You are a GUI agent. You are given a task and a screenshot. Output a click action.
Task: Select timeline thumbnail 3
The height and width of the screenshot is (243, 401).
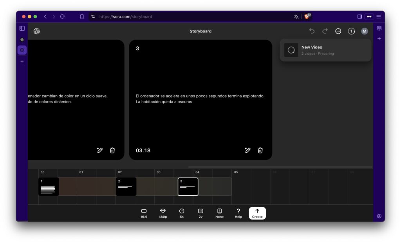tap(188, 187)
